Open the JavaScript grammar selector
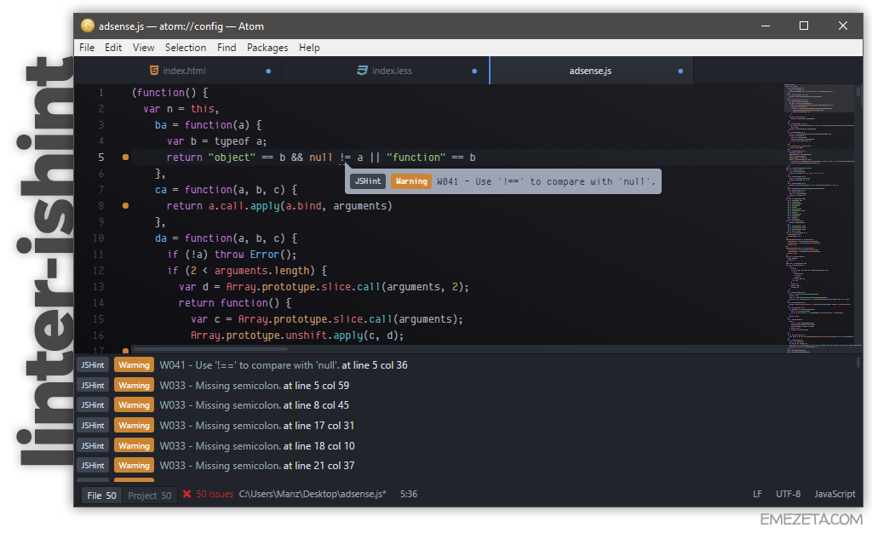This screenshot has height=533, width=872. 835,494
